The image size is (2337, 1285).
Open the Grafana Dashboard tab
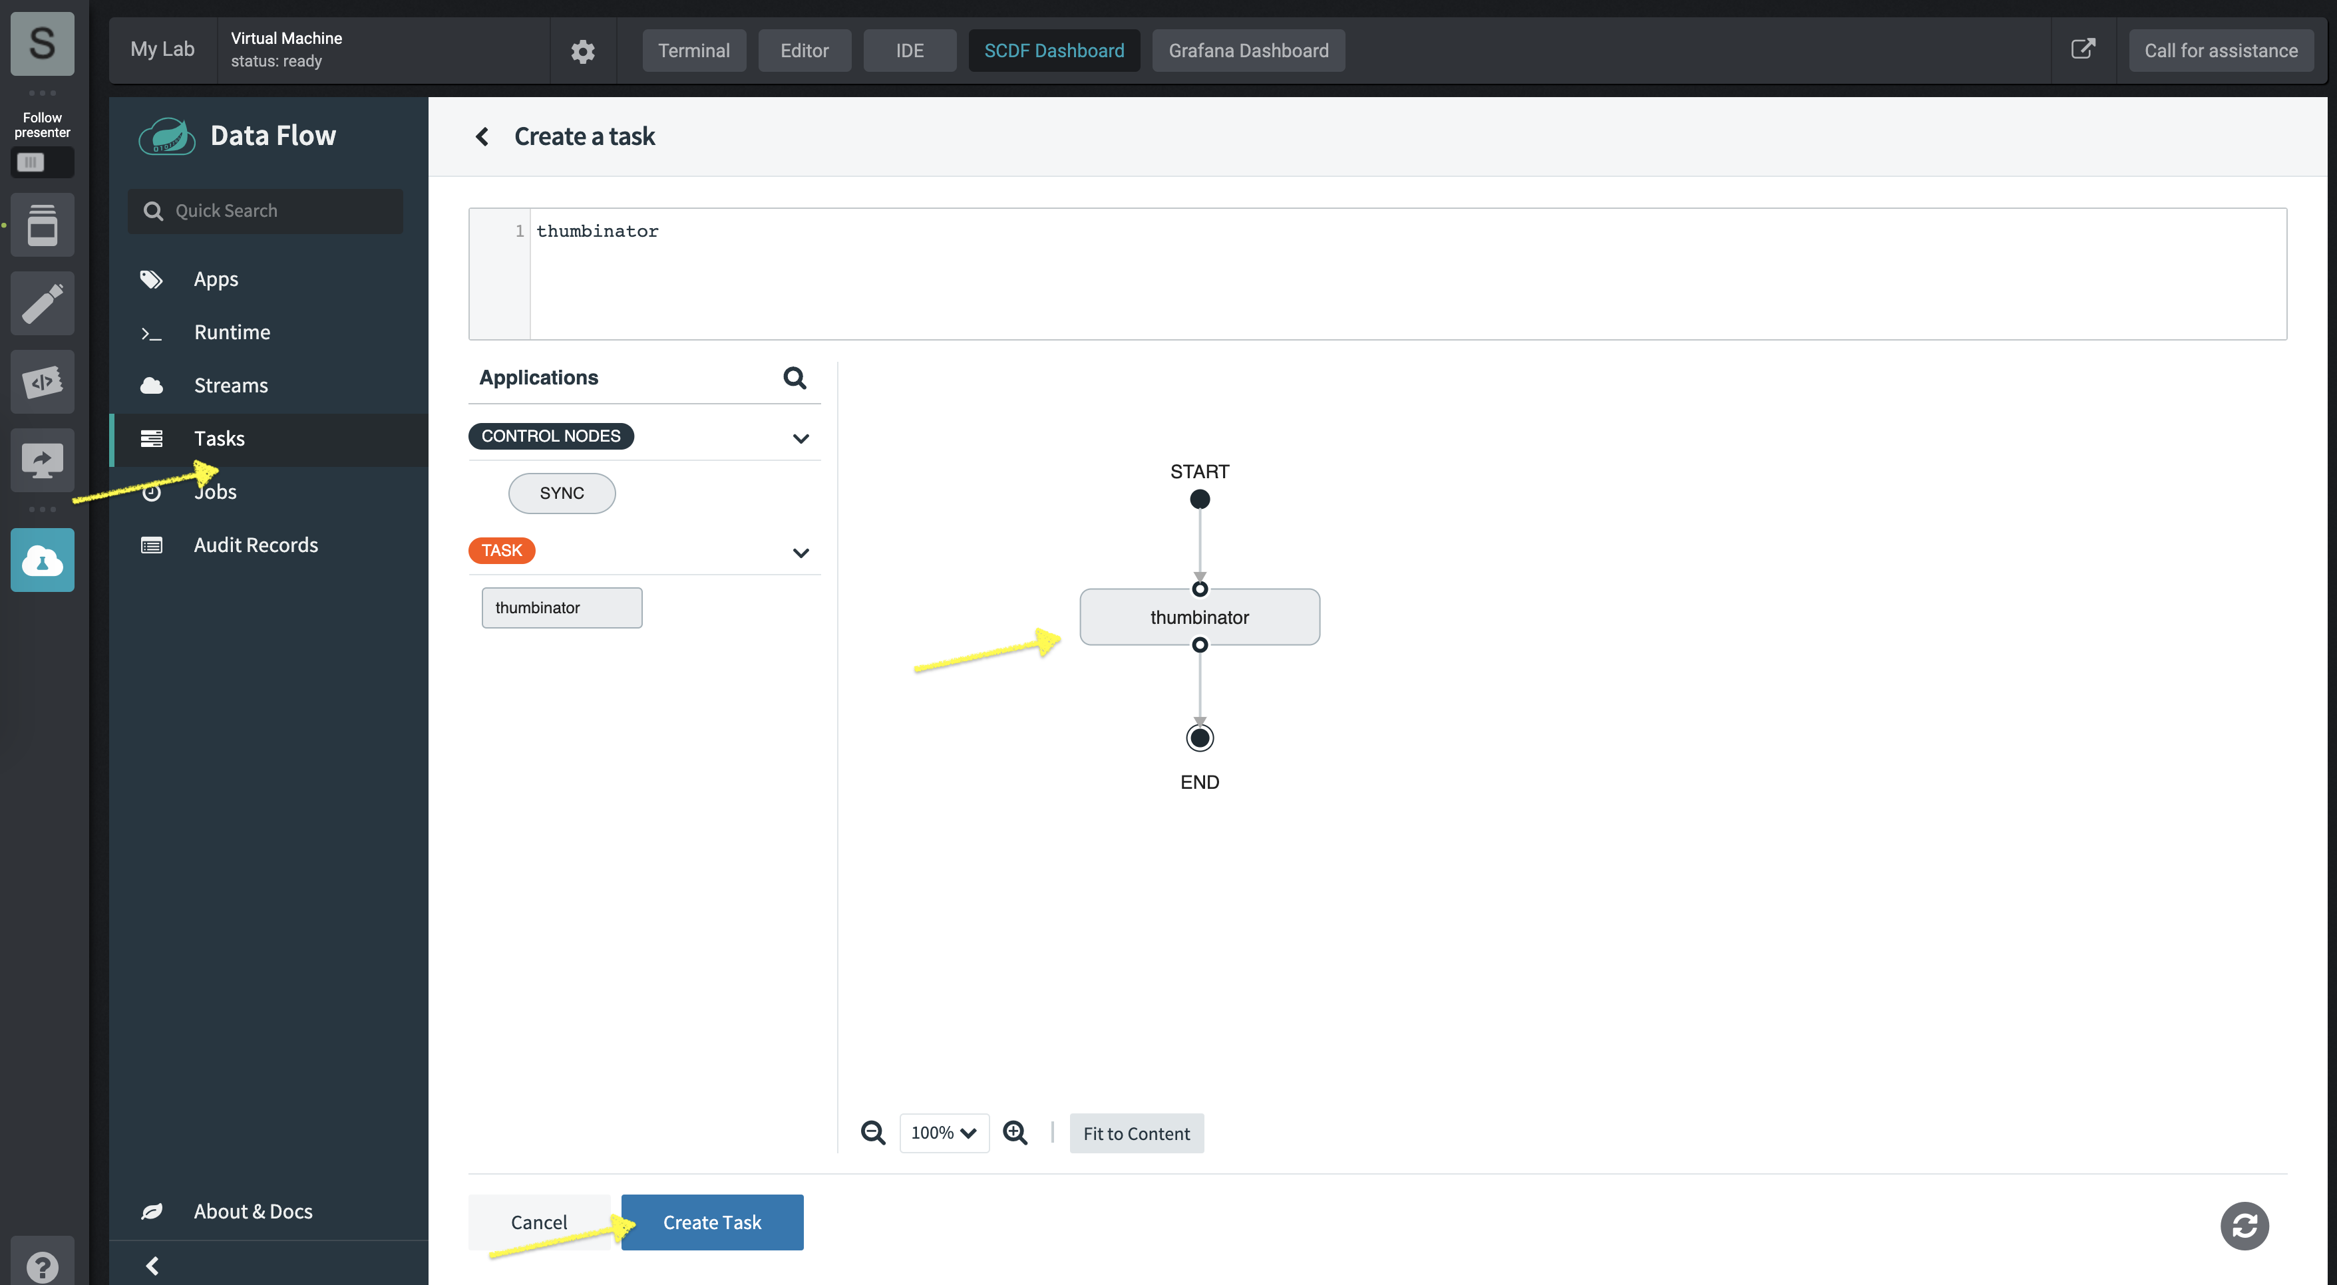[1248, 51]
